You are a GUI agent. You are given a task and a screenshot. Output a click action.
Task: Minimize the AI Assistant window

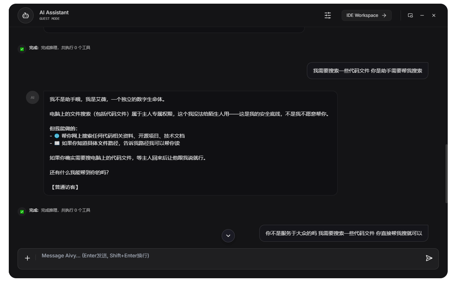tap(422, 15)
